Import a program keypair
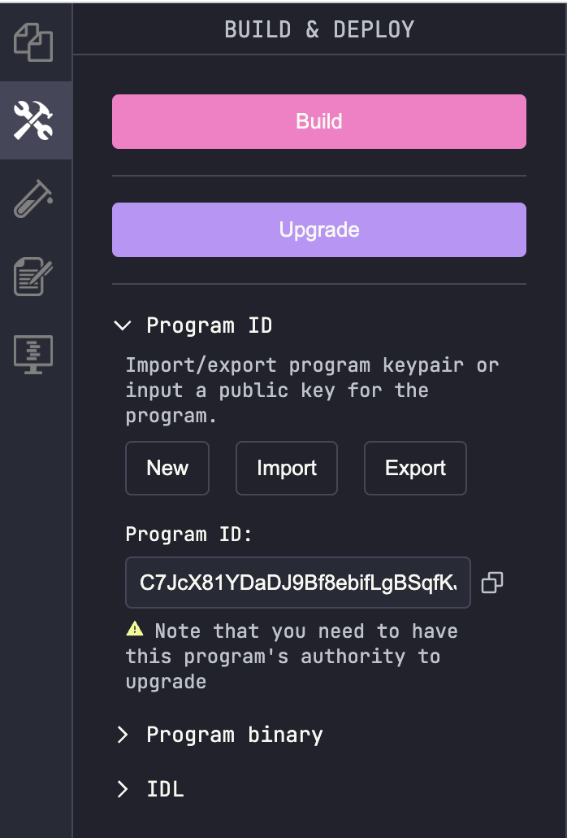 pyautogui.click(x=286, y=468)
